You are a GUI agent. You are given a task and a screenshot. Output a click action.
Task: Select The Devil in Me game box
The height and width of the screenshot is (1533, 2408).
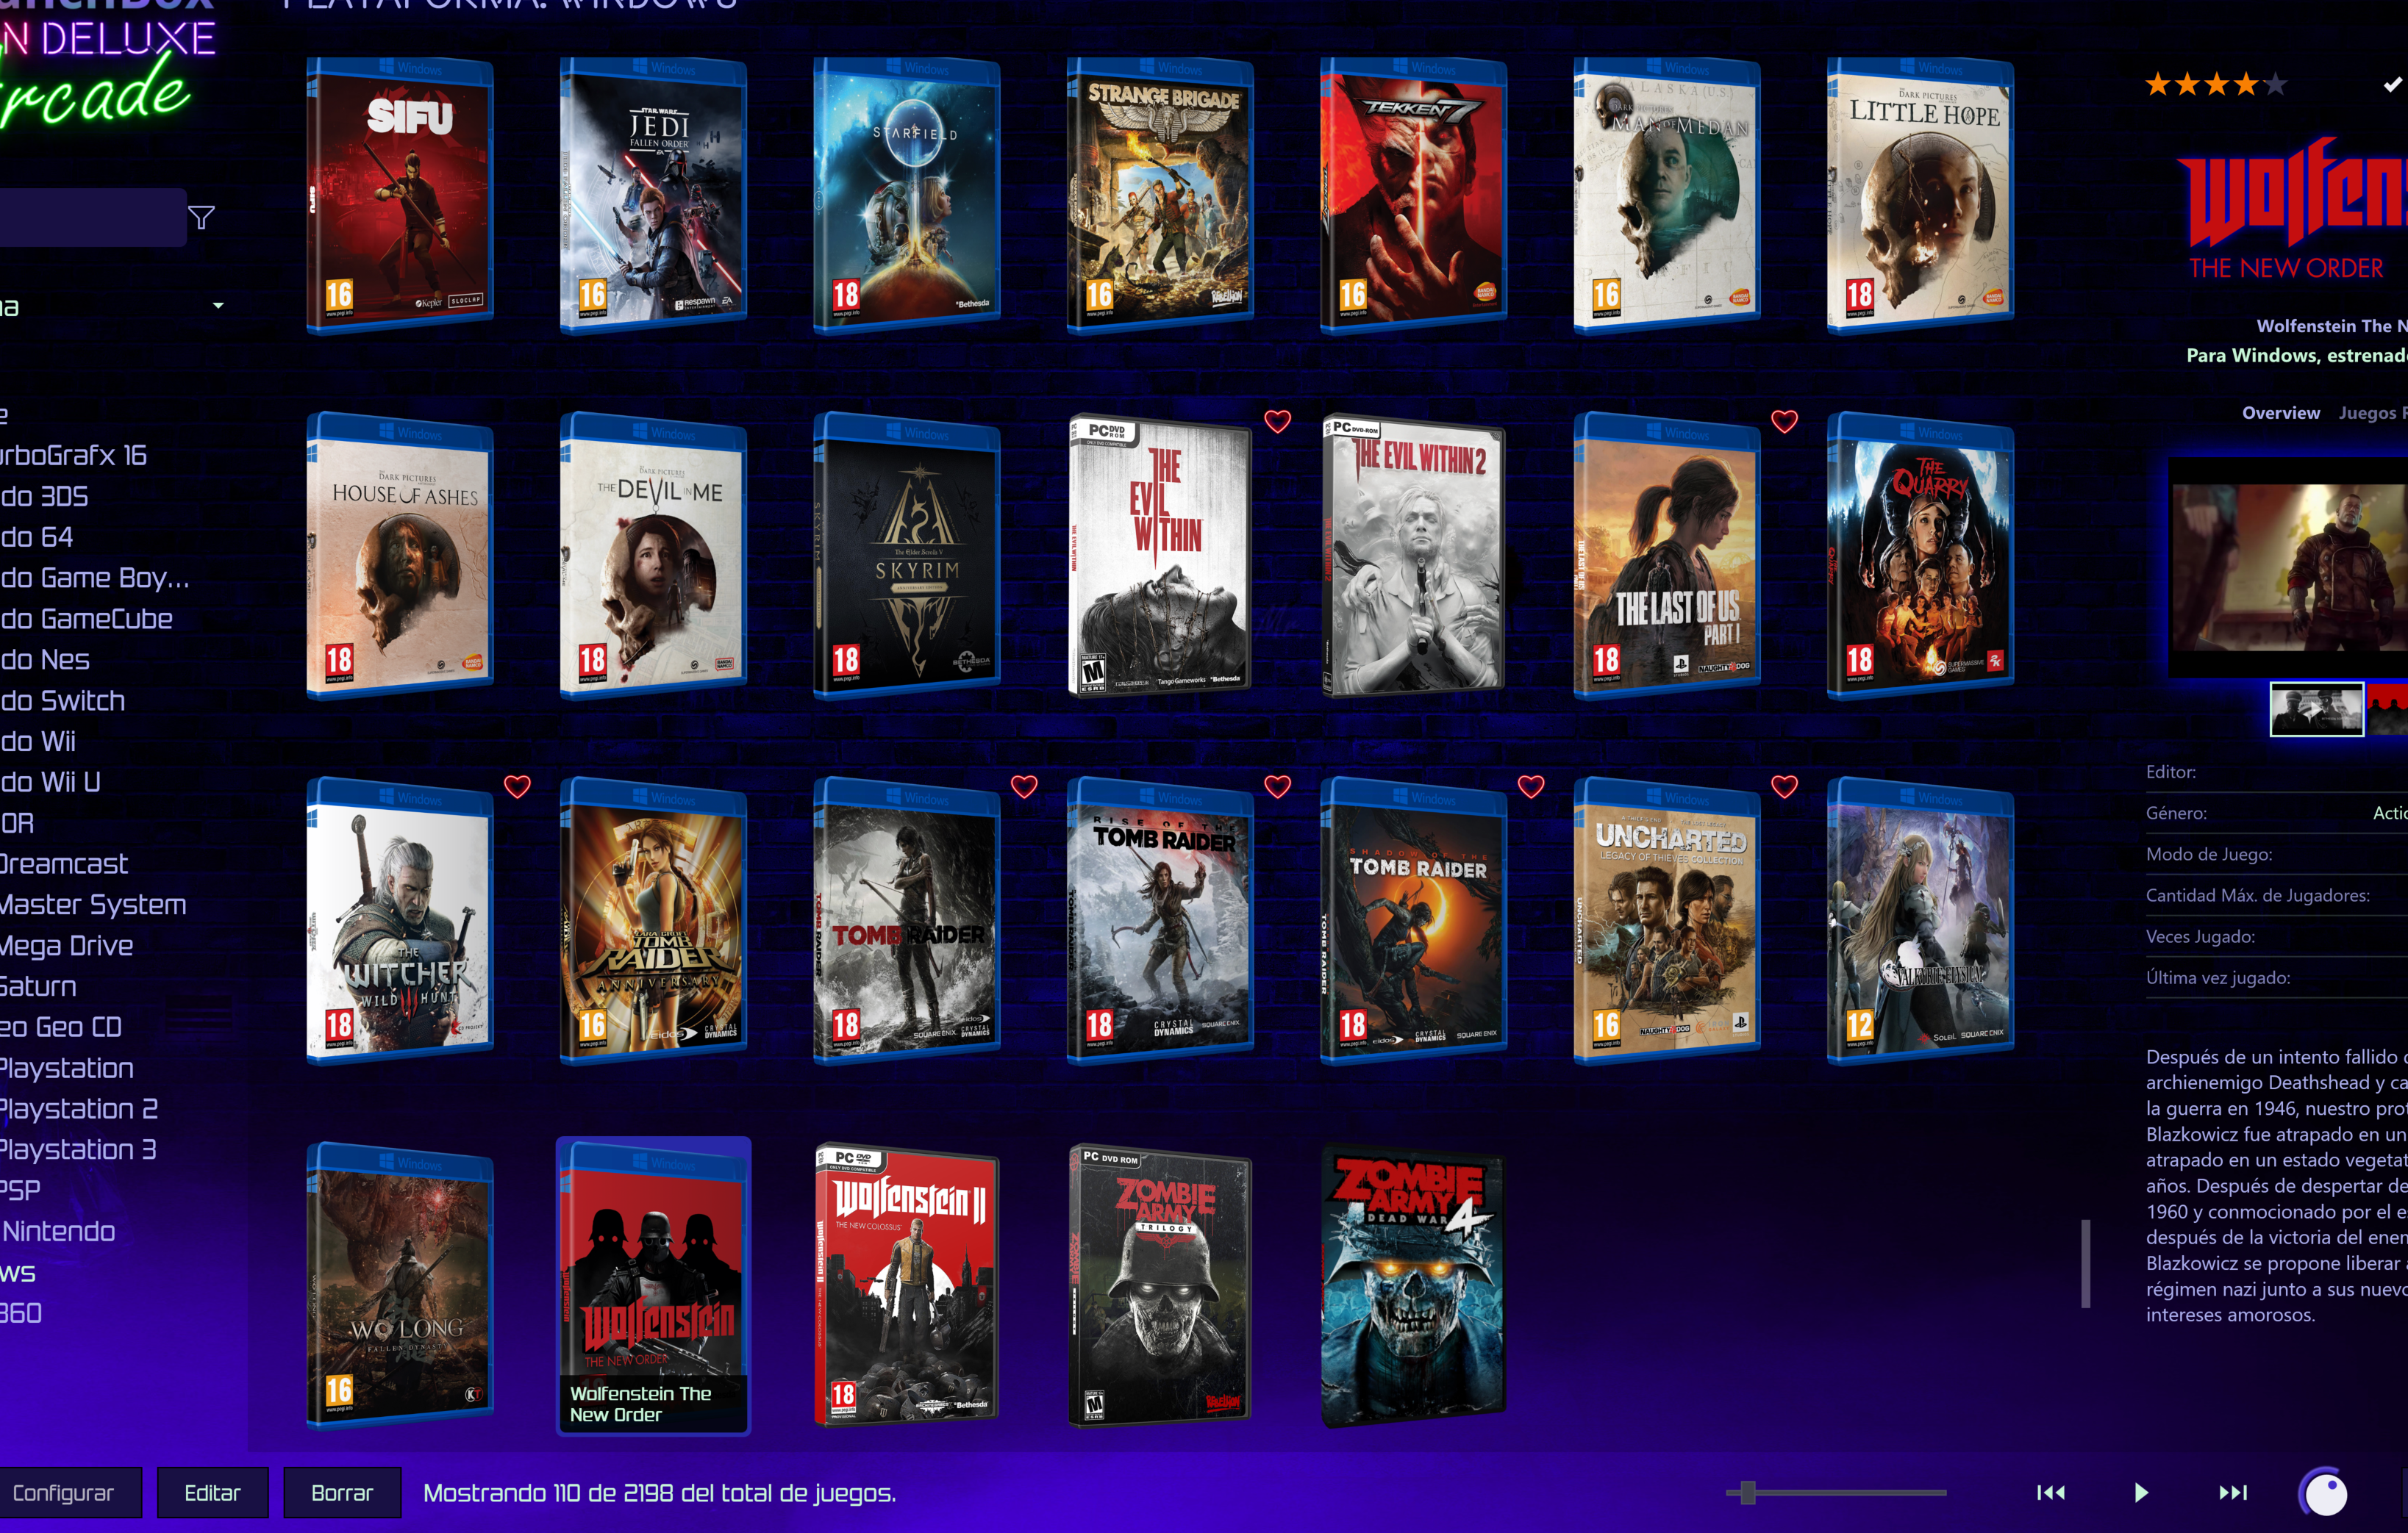653,556
